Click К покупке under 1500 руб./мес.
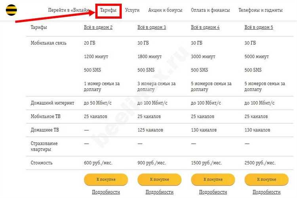This screenshot has width=297, height=198. (213, 179)
